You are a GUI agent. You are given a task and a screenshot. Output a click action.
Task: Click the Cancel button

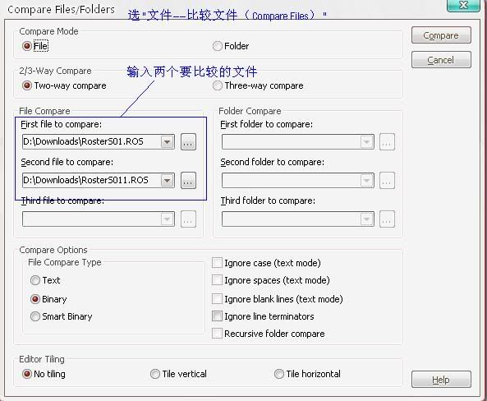[441, 60]
